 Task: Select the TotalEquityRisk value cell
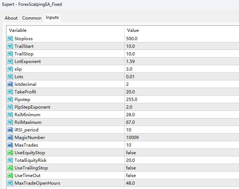point(182,160)
